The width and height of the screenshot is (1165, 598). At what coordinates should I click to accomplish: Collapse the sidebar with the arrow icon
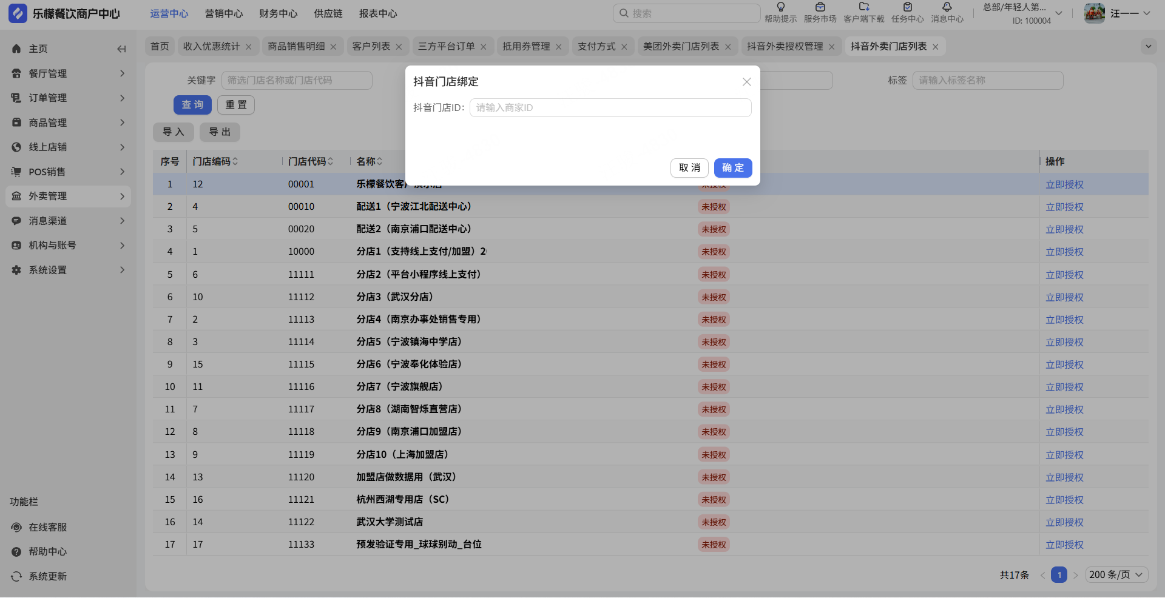[121, 49]
